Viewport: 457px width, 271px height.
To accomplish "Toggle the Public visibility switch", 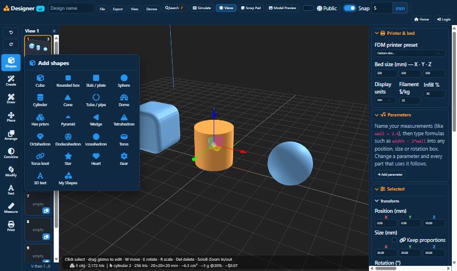I will point(308,8).
